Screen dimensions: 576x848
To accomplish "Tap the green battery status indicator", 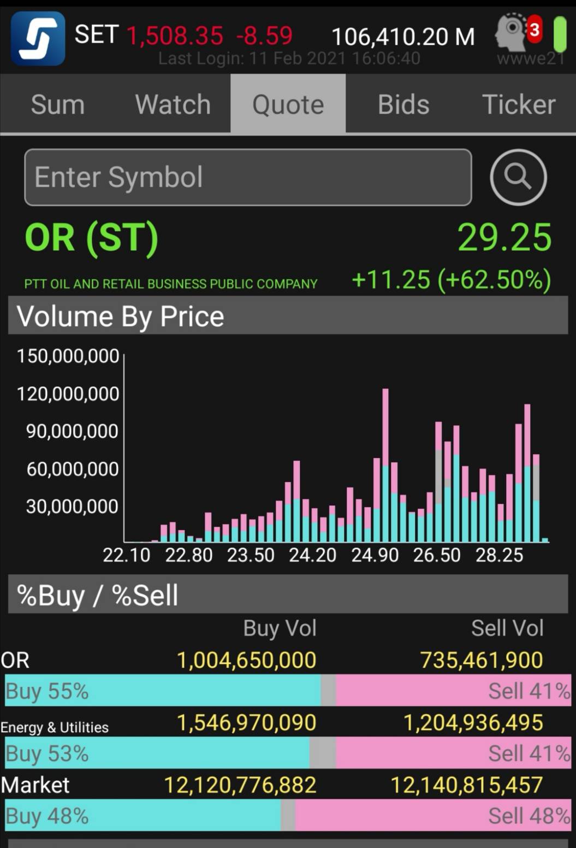I will point(560,34).
